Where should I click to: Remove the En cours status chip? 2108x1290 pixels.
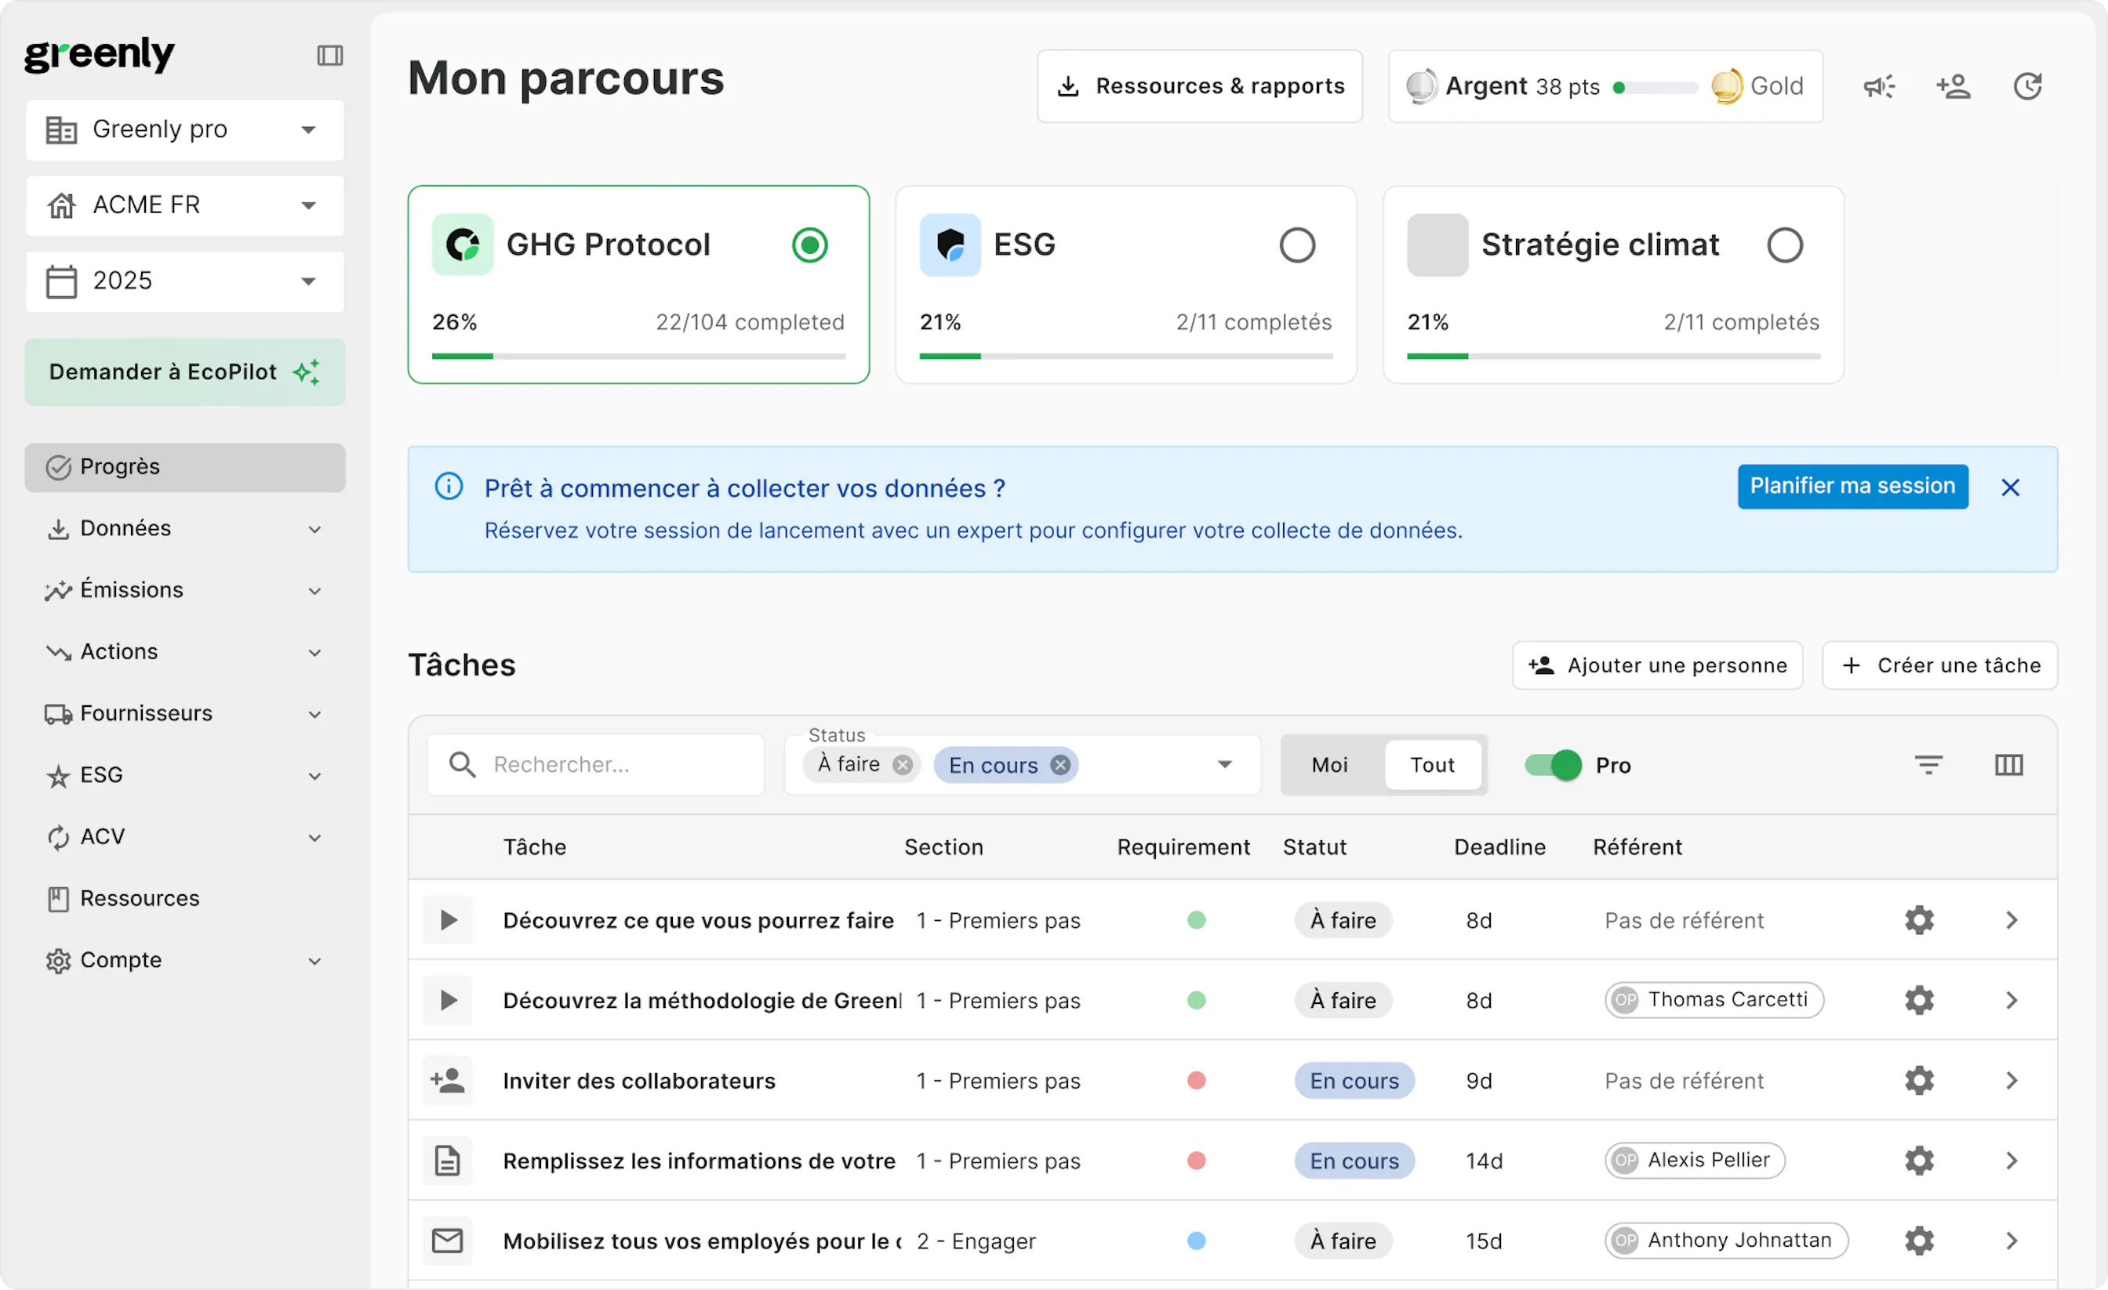pyautogui.click(x=1060, y=765)
